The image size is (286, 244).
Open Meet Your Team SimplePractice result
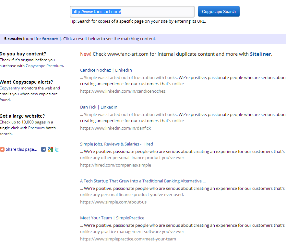(112, 218)
